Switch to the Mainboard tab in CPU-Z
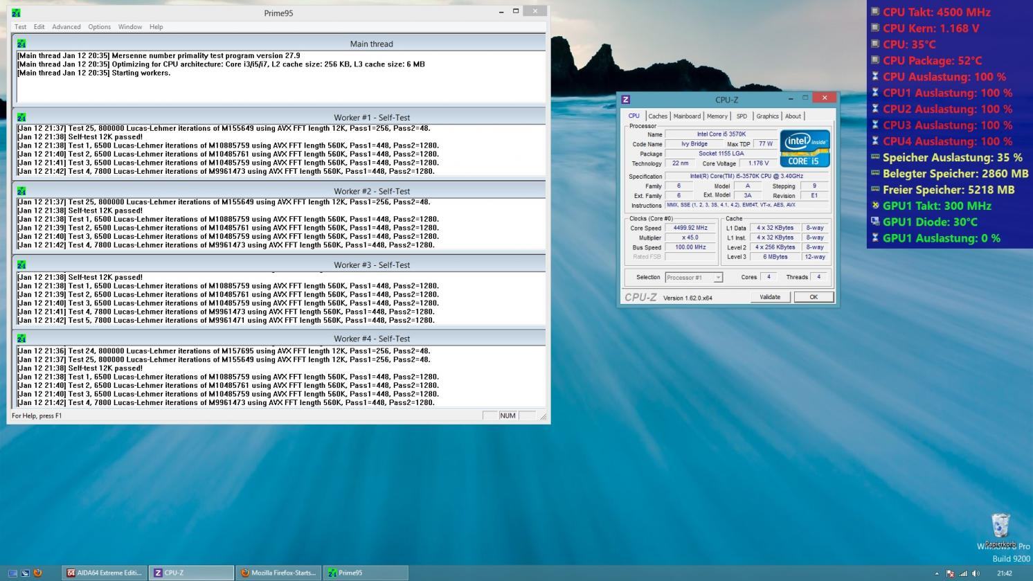 pos(687,116)
